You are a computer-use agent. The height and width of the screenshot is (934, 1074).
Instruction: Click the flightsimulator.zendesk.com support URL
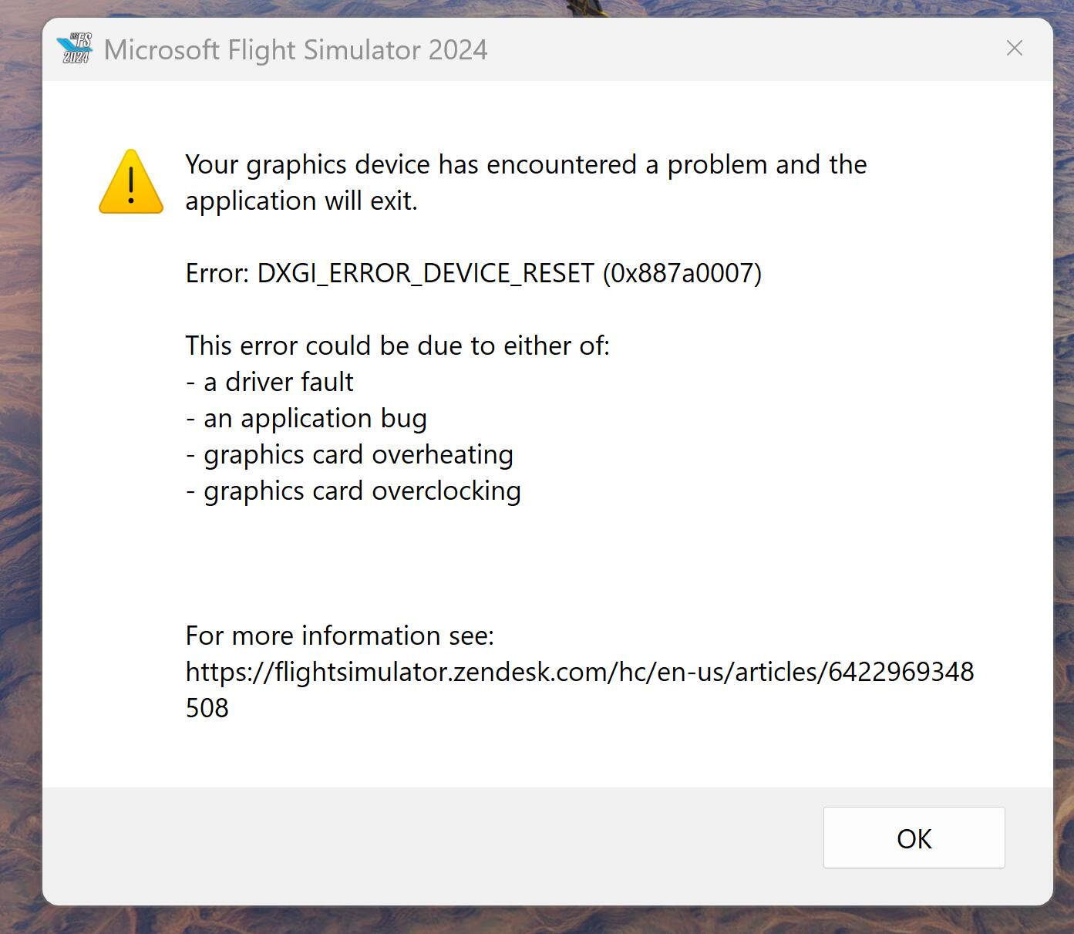[579, 672]
